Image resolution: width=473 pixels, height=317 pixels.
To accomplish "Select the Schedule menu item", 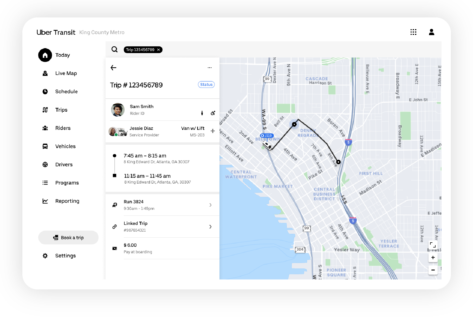I will coord(66,91).
